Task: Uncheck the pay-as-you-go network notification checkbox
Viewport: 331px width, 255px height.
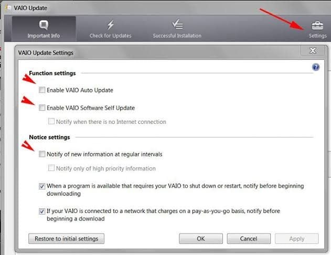Action: click(42, 211)
